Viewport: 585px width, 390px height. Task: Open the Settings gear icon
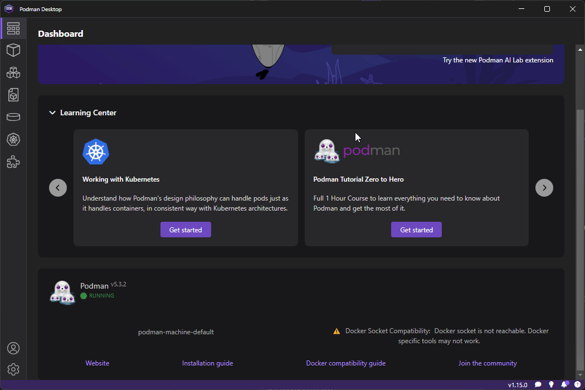13,369
